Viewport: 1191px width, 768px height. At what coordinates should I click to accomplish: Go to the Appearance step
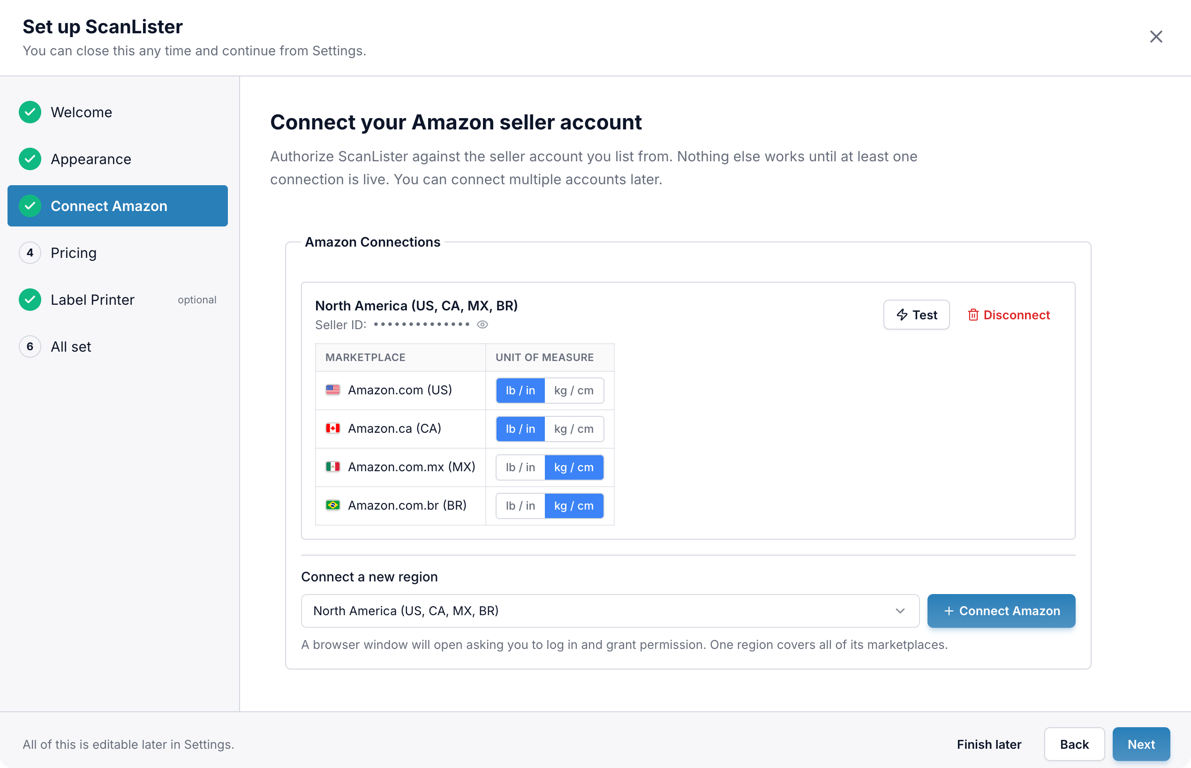tap(118, 159)
